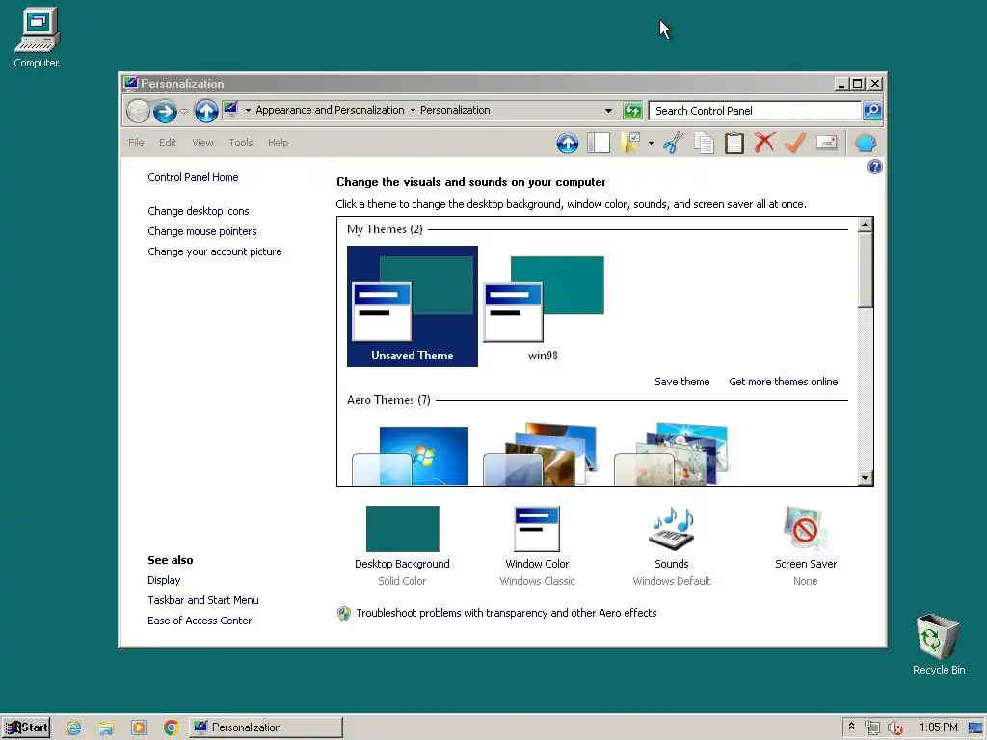Click Get more themes online
The image size is (987, 740).
click(x=783, y=382)
